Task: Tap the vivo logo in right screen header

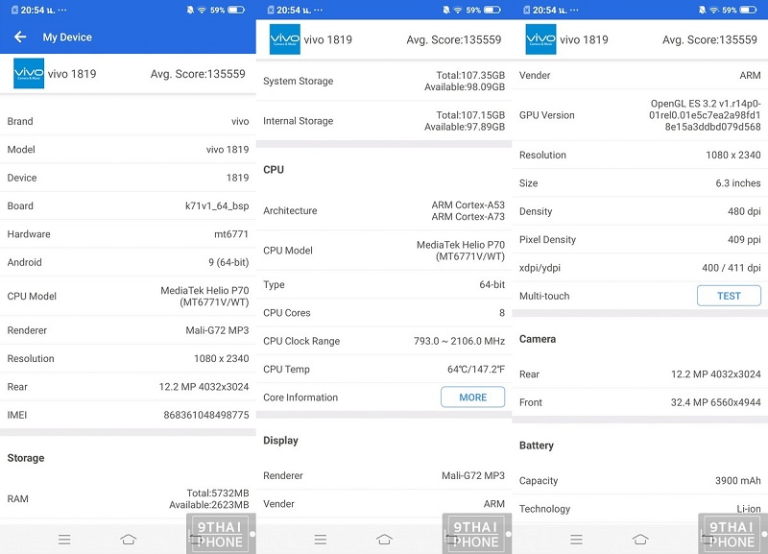Action: pyautogui.click(x=540, y=39)
